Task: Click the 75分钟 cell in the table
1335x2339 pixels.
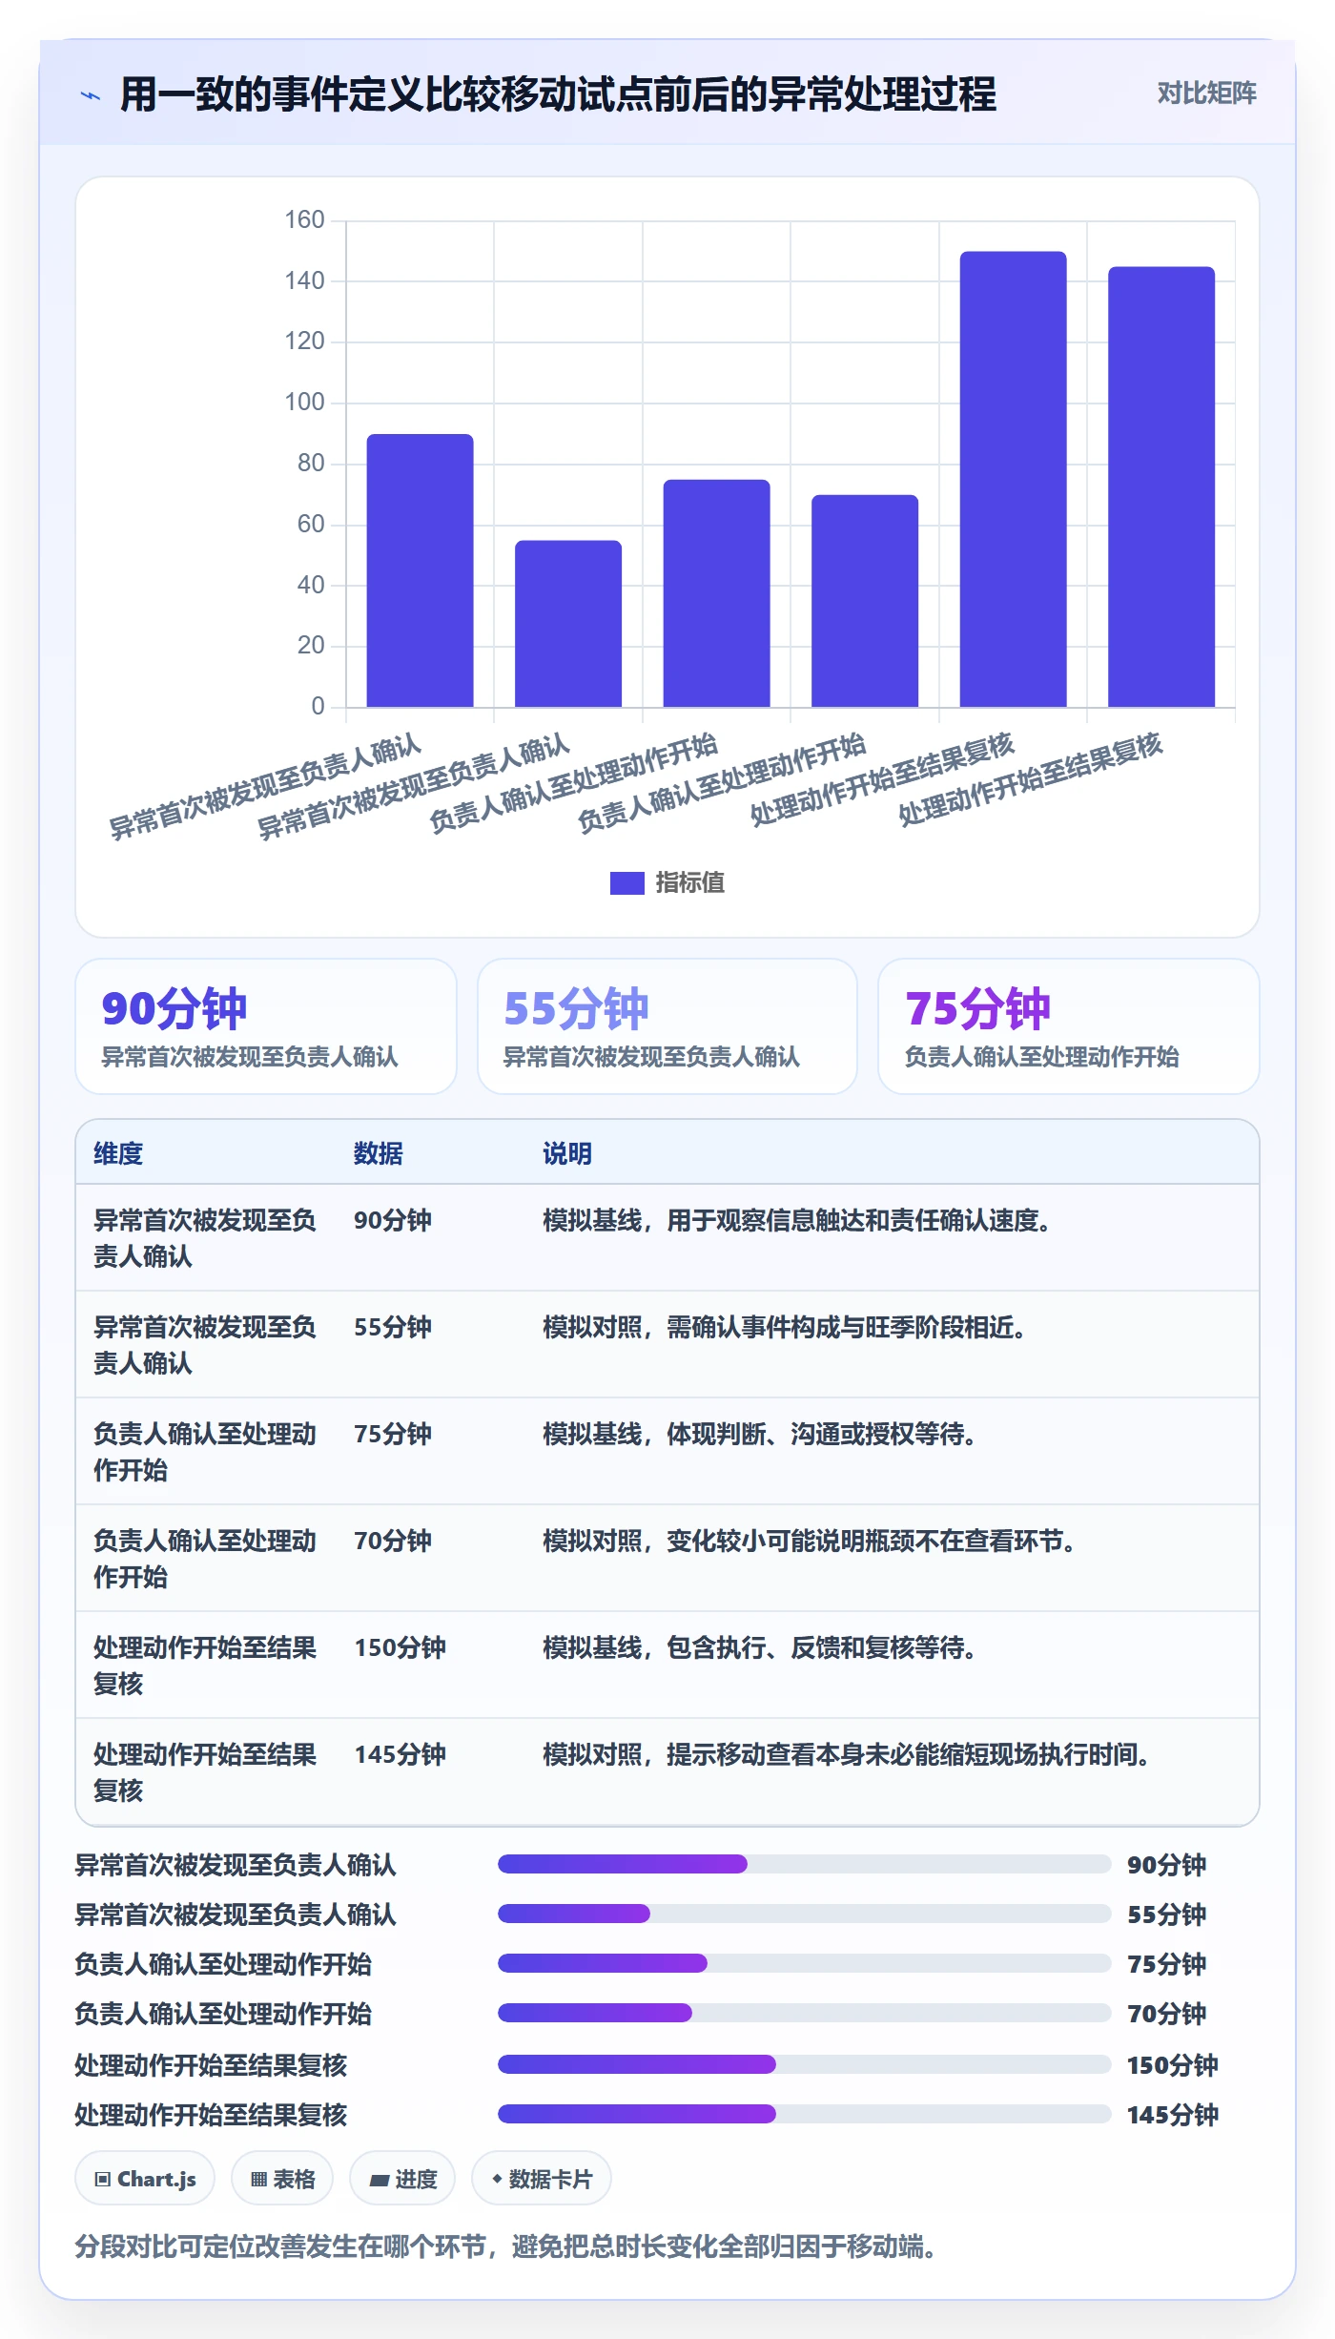Action: point(393,1434)
